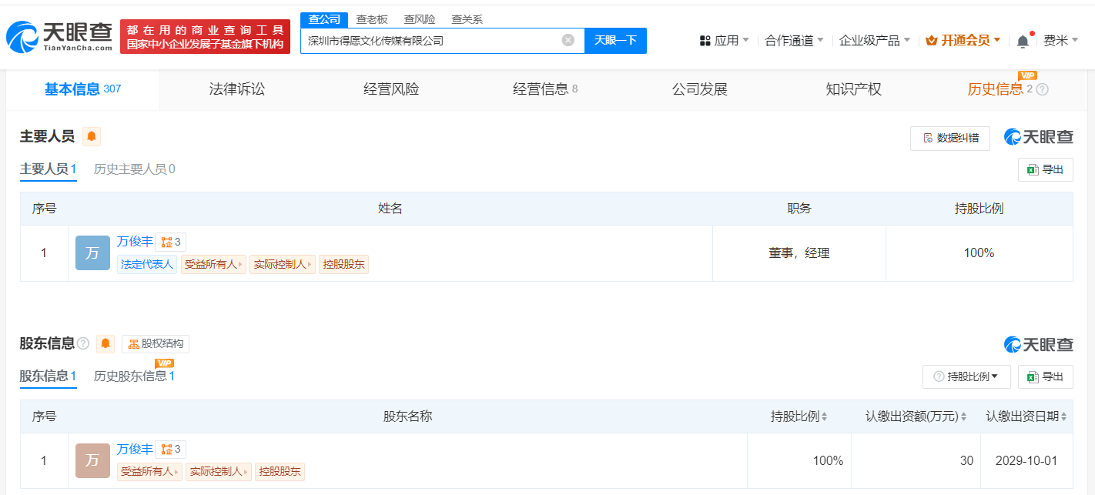Select the 查老板 search mode

point(371,20)
